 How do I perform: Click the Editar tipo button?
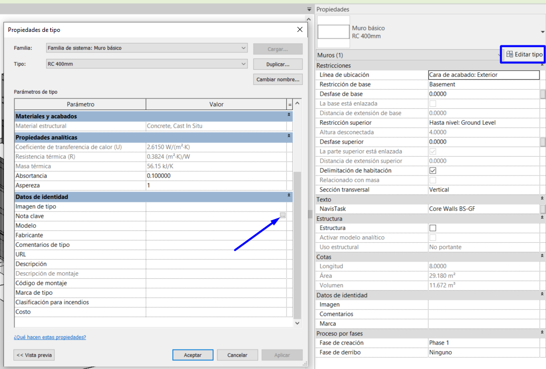pyautogui.click(x=524, y=54)
